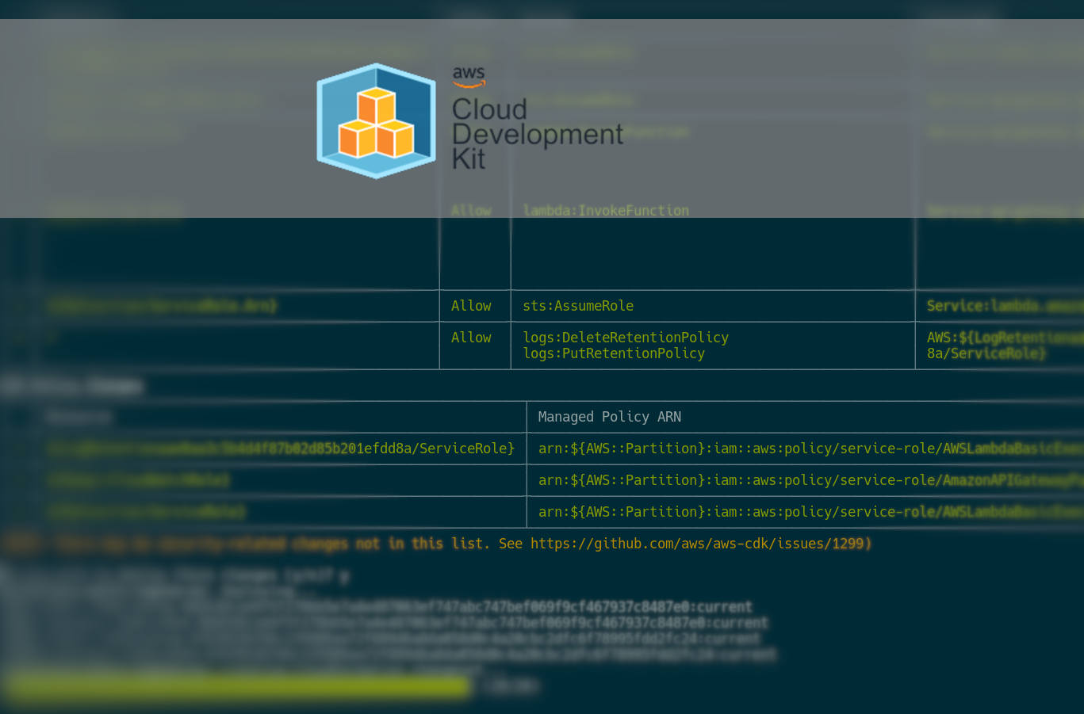Click the sts:AssumeRole action row
1084x714 pixels.
[578, 306]
